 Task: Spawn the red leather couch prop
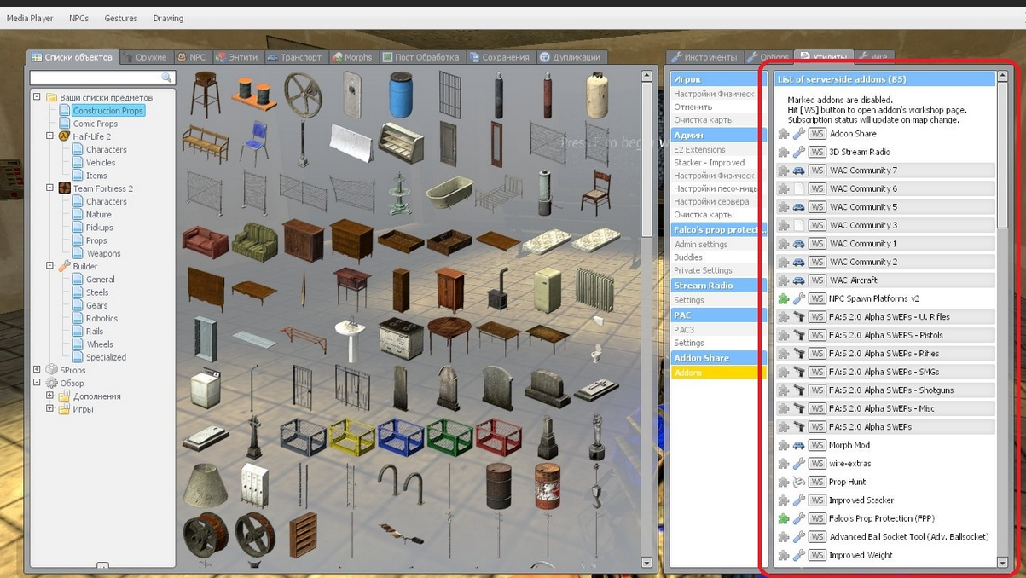point(206,241)
